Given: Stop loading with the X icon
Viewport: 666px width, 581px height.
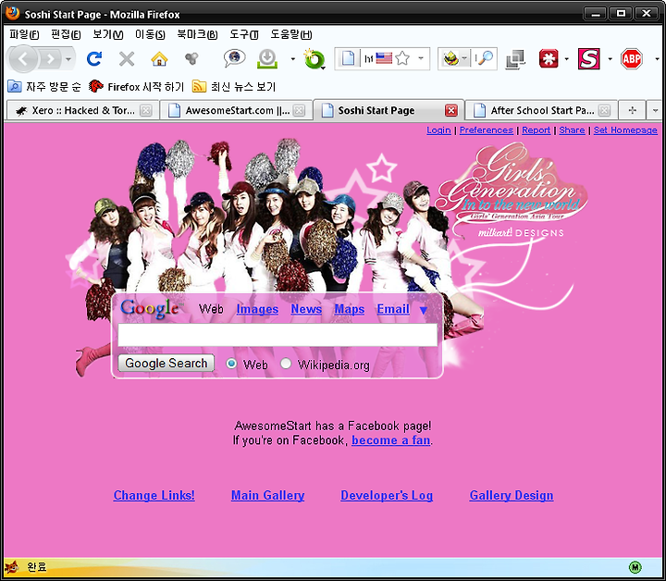Looking at the screenshot, I should [x=127, y=59].
